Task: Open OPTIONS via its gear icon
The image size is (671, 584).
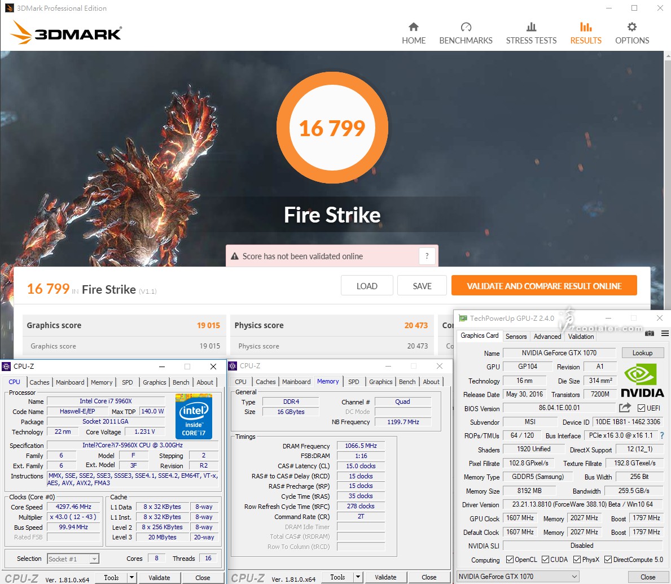Action: (x=632, y=27)
